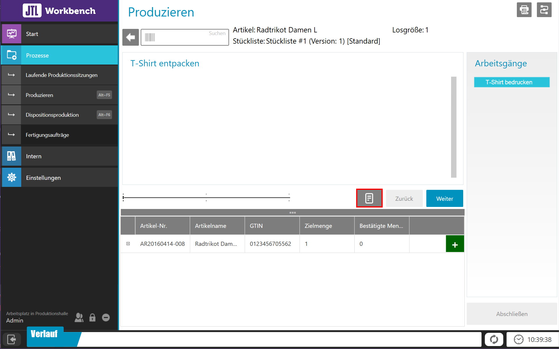Select the T-Shirt bedrucken operation
Viewport: 559px width, 349px height.
click(512, 82)
